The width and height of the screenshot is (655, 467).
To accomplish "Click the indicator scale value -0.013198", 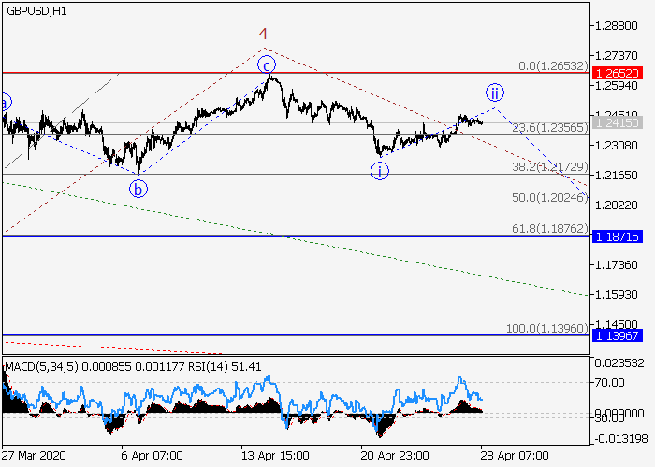I will click(x=620, y=439).
